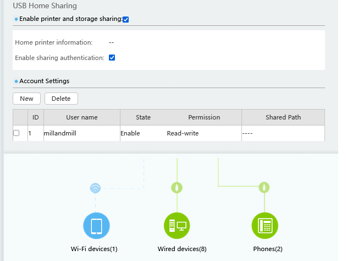Uncheck Enable sharing authentication
The image size is (347, 261).
112,57
